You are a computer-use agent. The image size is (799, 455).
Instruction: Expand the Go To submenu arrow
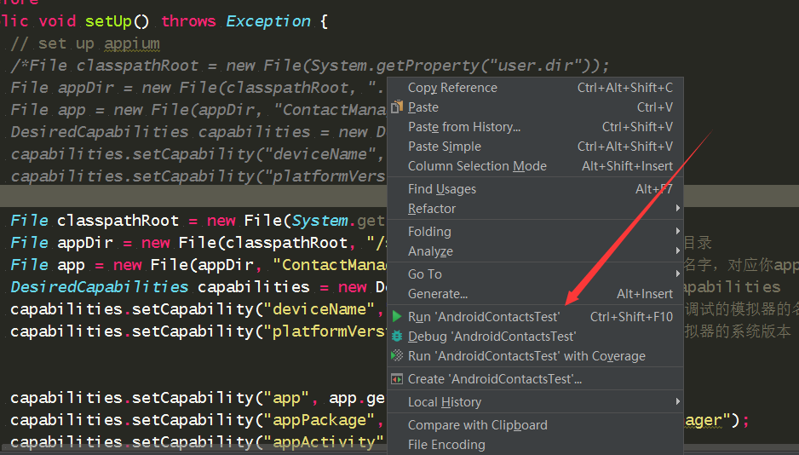point(677,274)
